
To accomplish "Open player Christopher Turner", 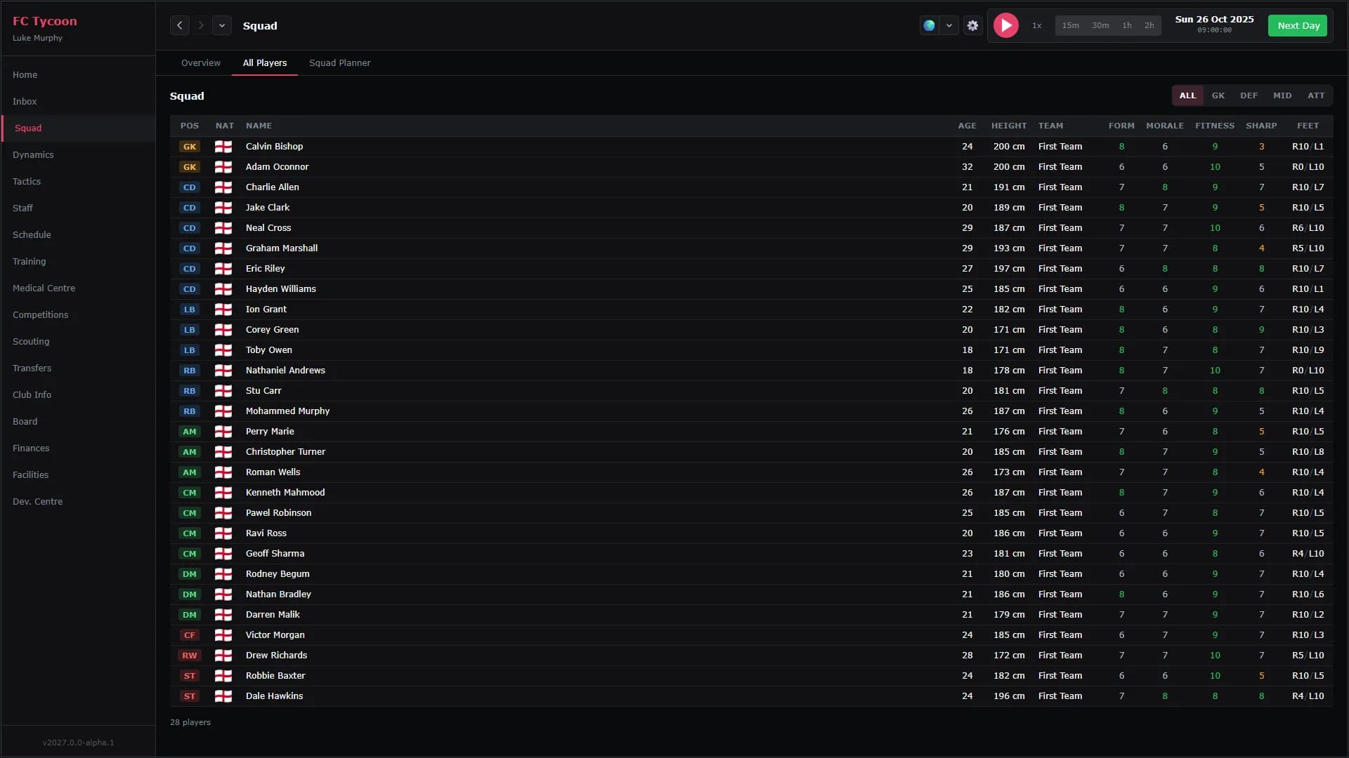I will pyautogui.click(x=285, y=452).
